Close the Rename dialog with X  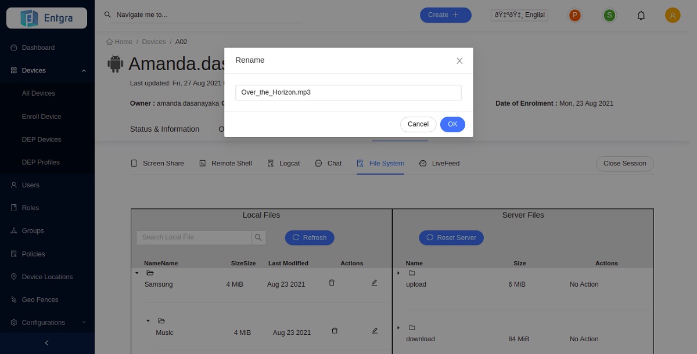click(459, 61)
